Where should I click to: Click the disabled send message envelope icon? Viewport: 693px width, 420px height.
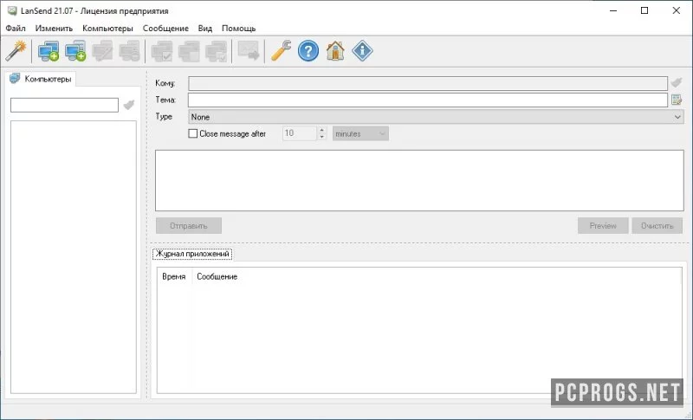pyautogui.click(x=249, y=51)
